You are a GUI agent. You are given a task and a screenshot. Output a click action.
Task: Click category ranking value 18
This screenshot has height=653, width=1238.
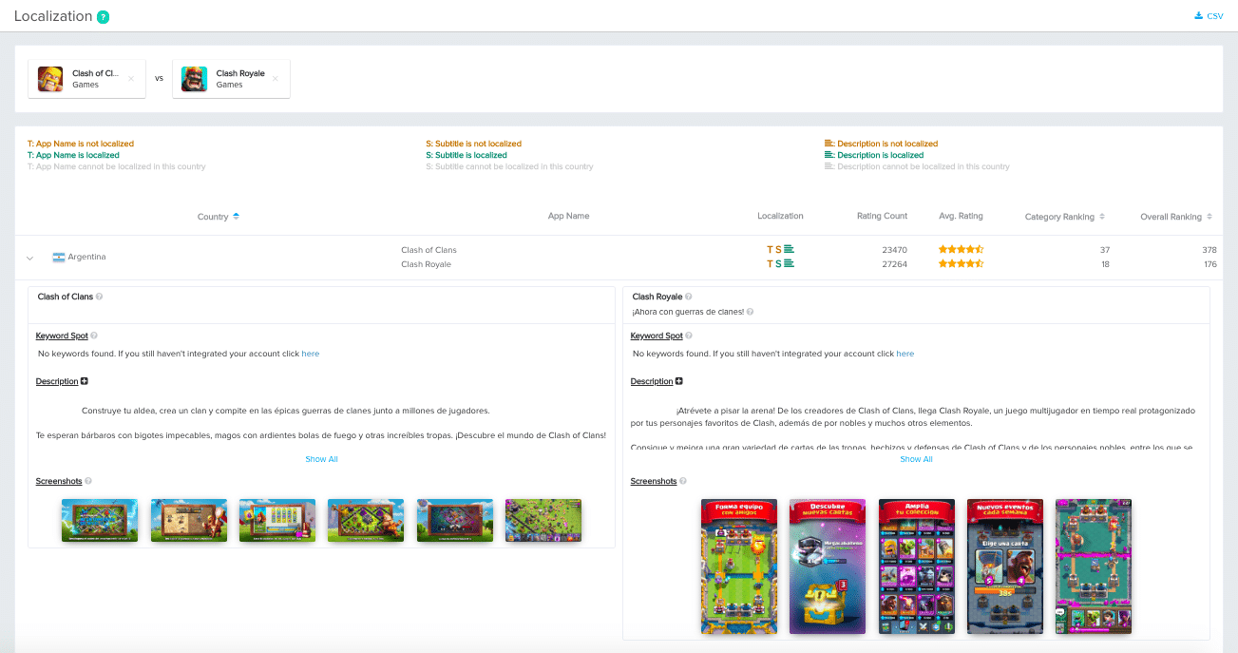pos(1104,264)
